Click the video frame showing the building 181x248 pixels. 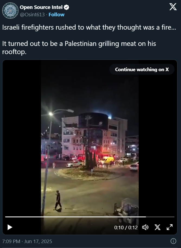[x=90, y=138]
